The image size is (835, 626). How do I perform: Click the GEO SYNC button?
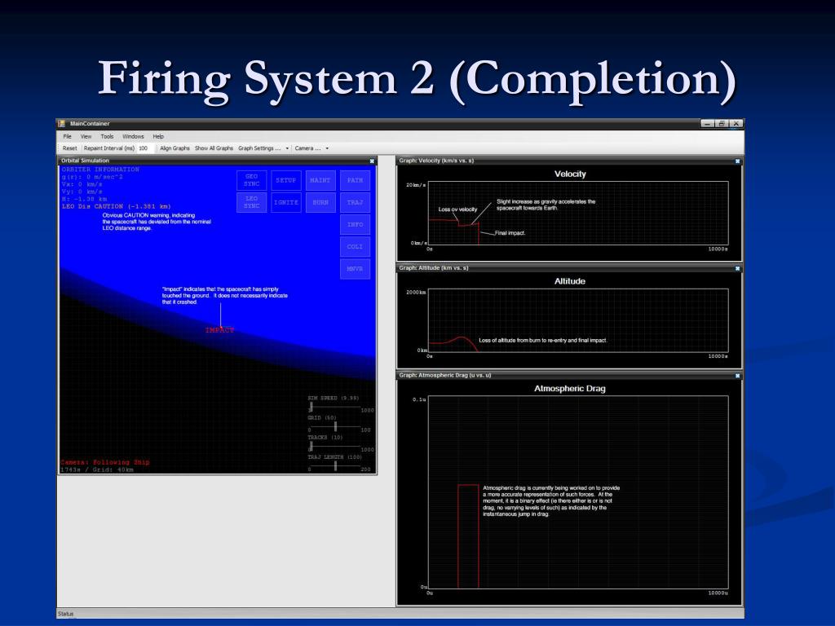(x=251, y=180)
